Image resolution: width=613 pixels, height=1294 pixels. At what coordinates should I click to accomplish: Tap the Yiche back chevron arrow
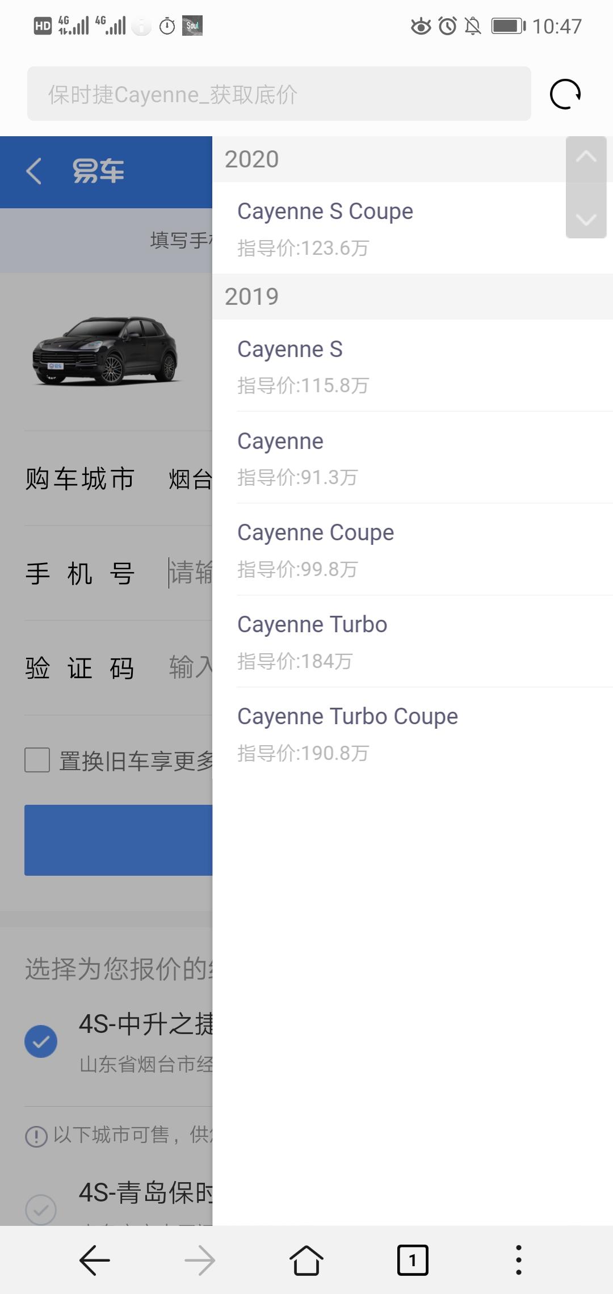pos(34,171)
